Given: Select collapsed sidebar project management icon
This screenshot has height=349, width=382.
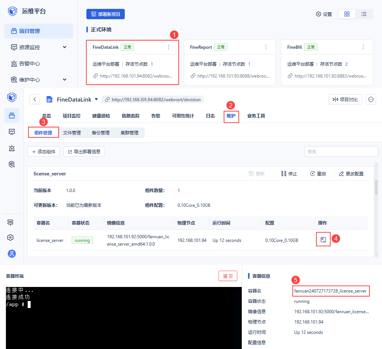Looking at the screenshot, I should coord(12,116).
